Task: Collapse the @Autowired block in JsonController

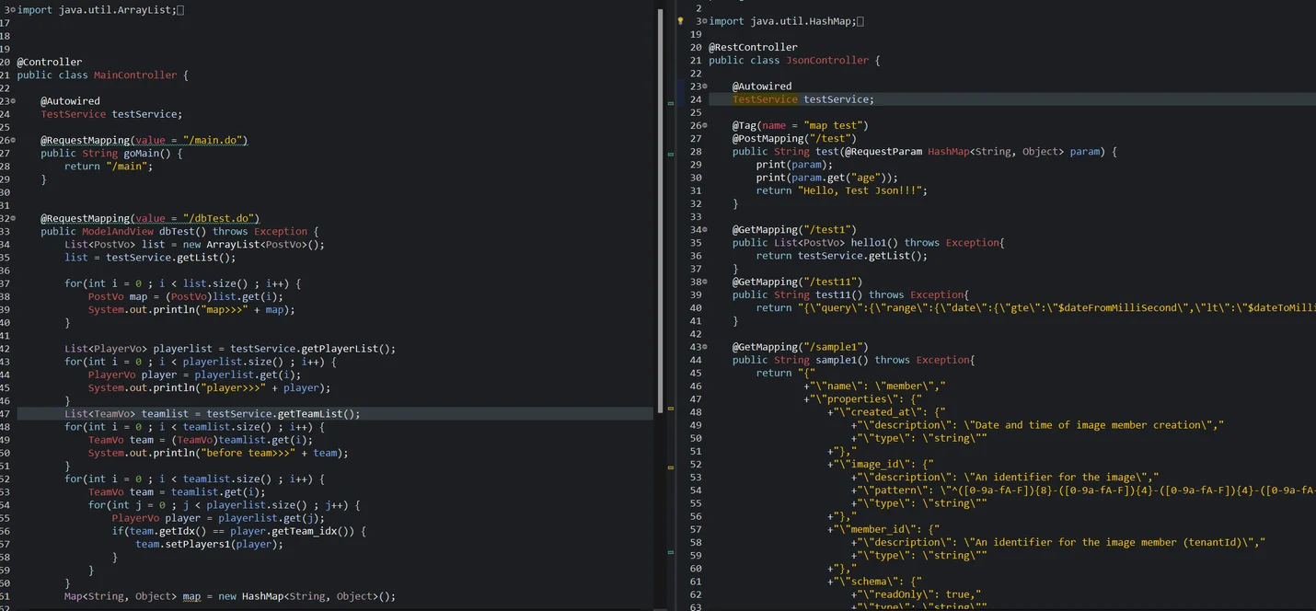Action: (705, 86)
